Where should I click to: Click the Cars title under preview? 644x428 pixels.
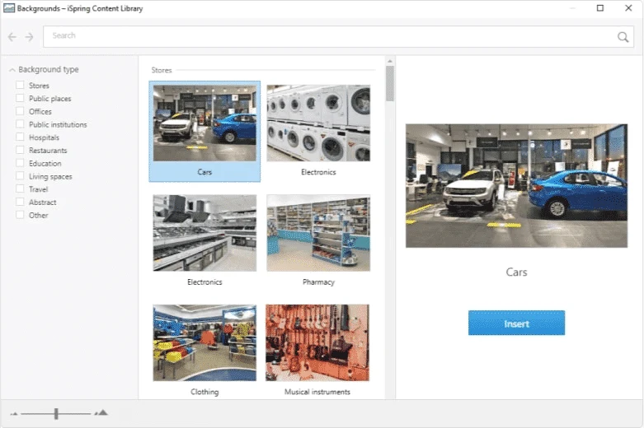pos(516,272)
